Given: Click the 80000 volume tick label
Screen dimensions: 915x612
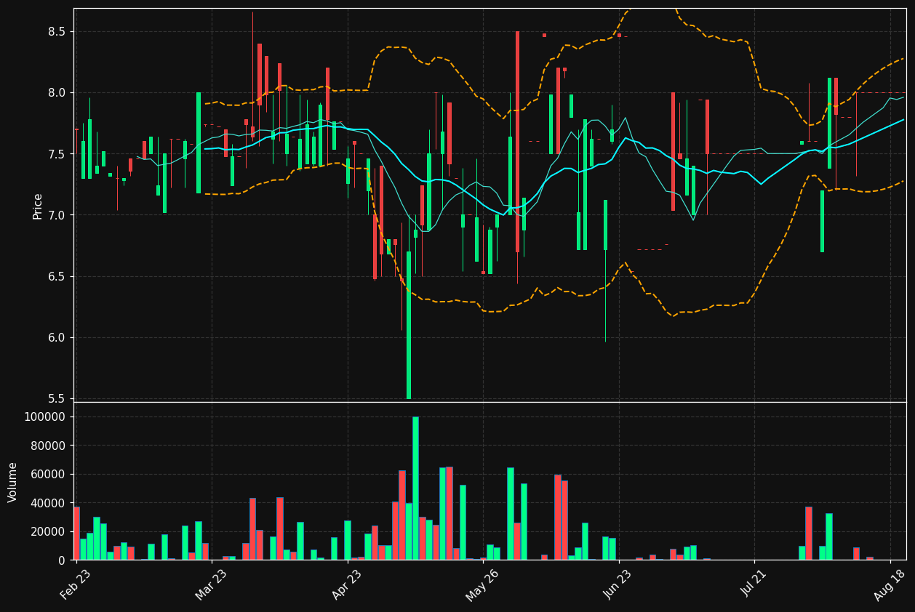Looking at the screenshot, I should [48, 446].
